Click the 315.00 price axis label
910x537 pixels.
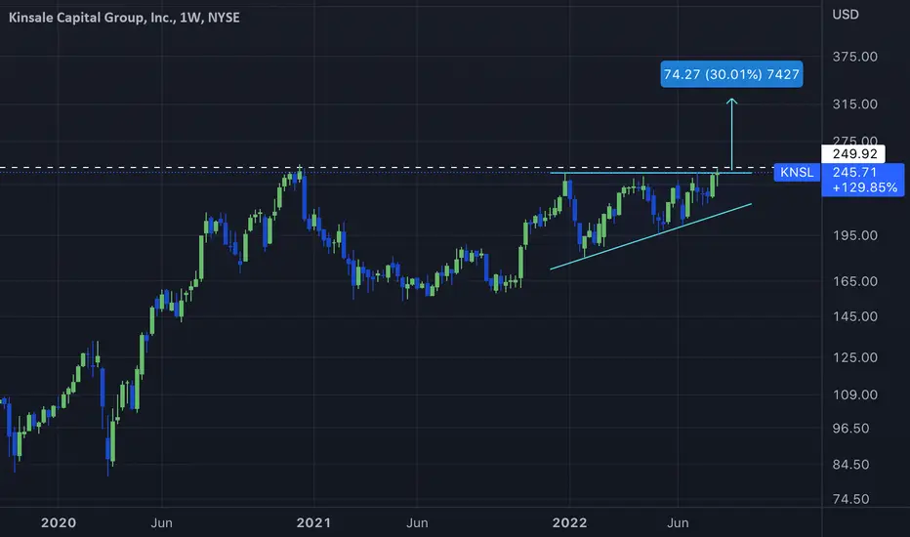coord(855,104)
